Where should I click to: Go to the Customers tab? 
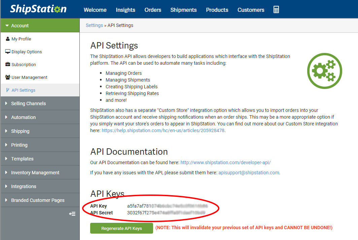coord(251,10)
